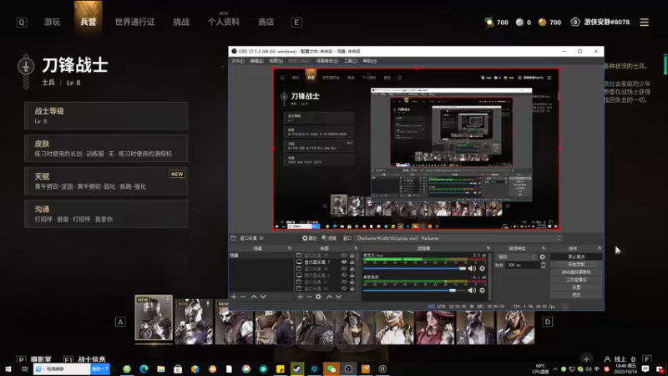Image resolution: width=668 pixels, height=376 pixels.
Task: Open 麦克风/Aux audio settings gear
Action: pos(483,268)
